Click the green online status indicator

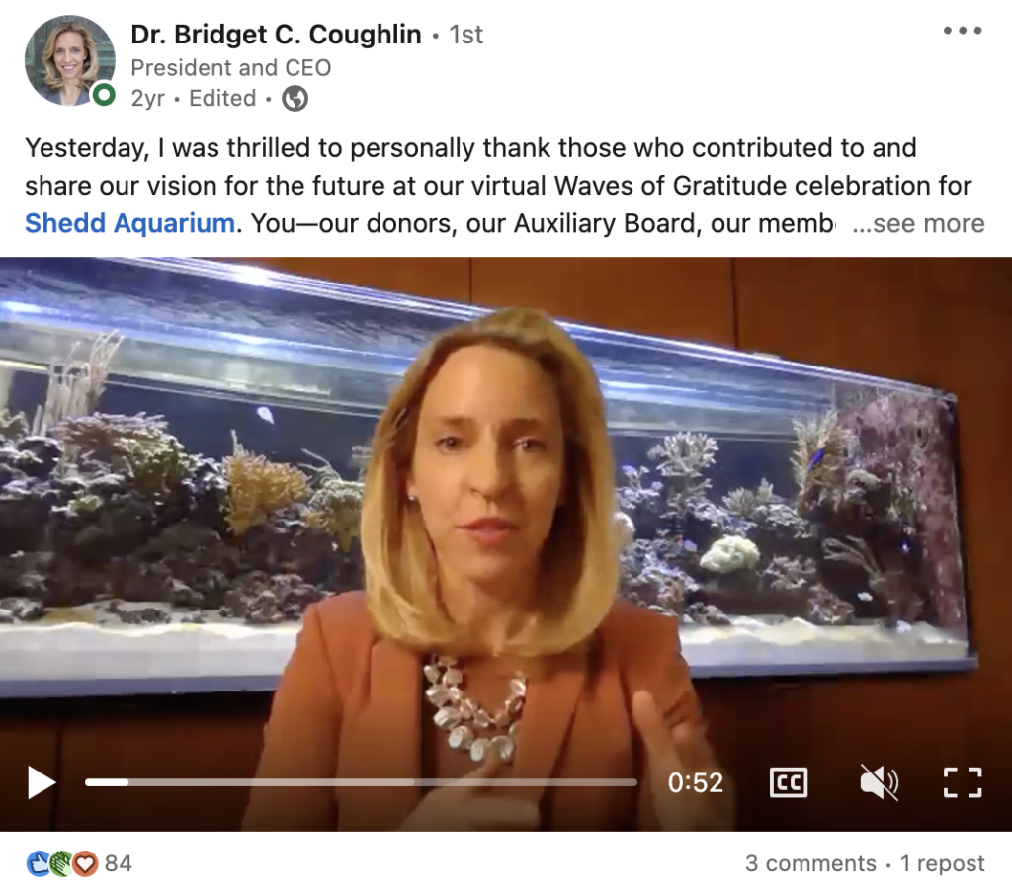pos(103,95)
